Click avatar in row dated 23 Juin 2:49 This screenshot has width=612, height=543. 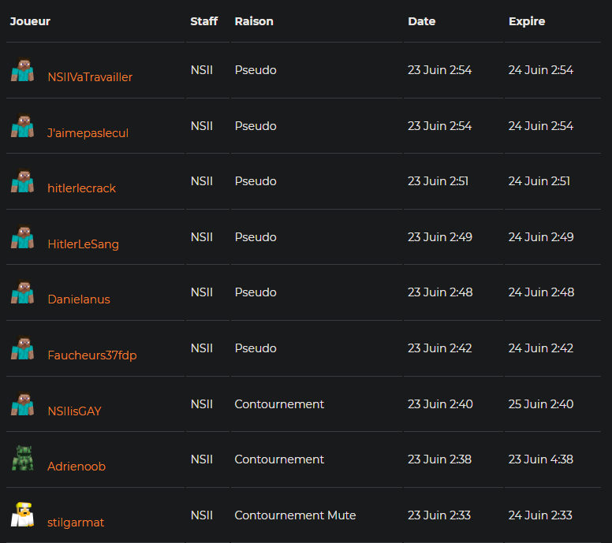(x=22, y=237)
